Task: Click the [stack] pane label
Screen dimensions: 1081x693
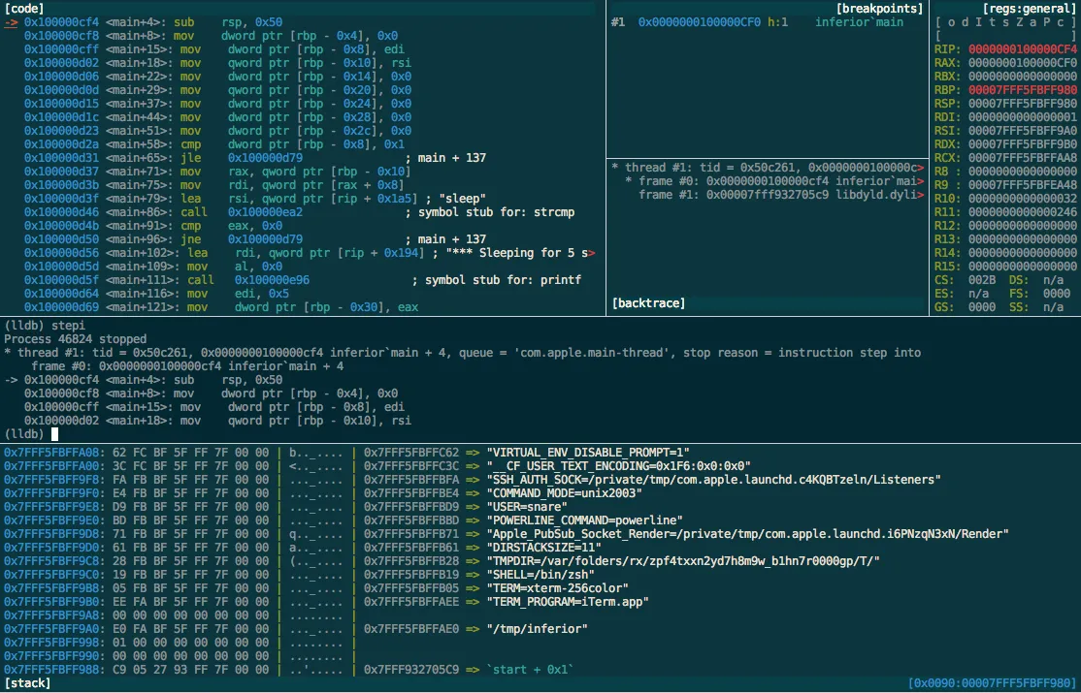Action: [x=27, y=683]
